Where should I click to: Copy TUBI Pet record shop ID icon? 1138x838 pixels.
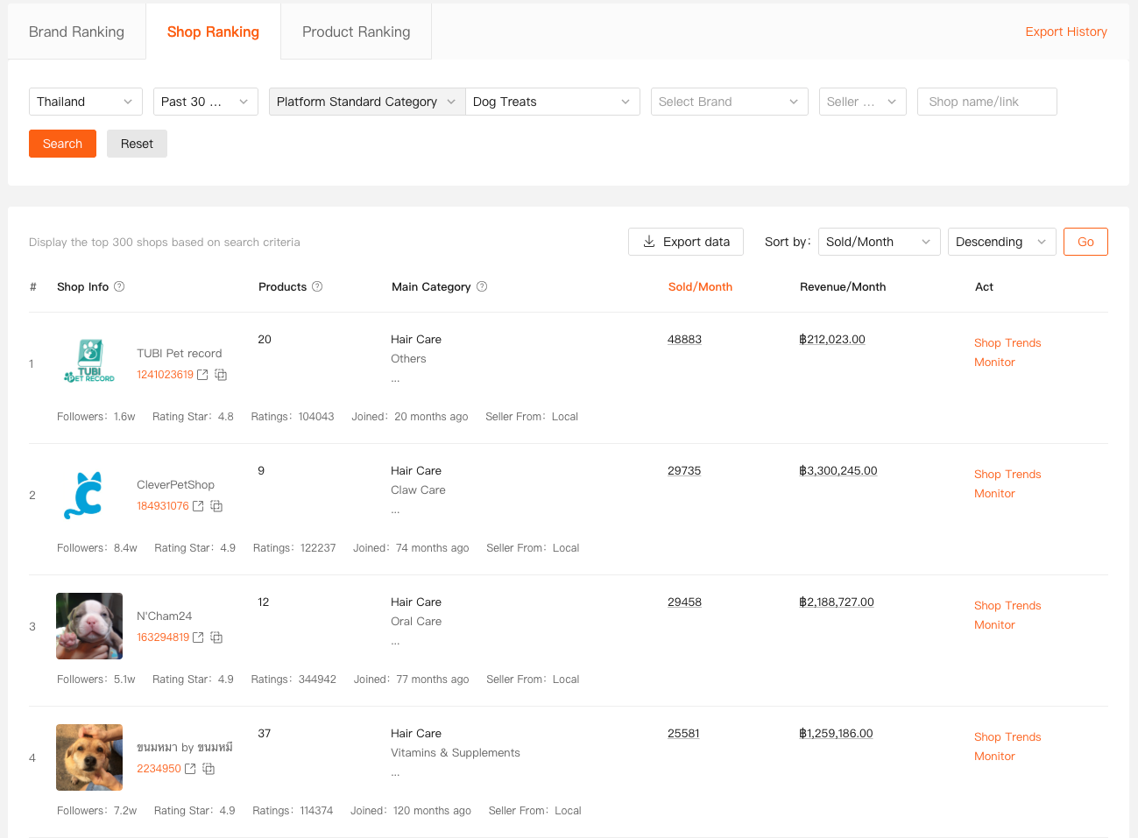coord(221,375)
